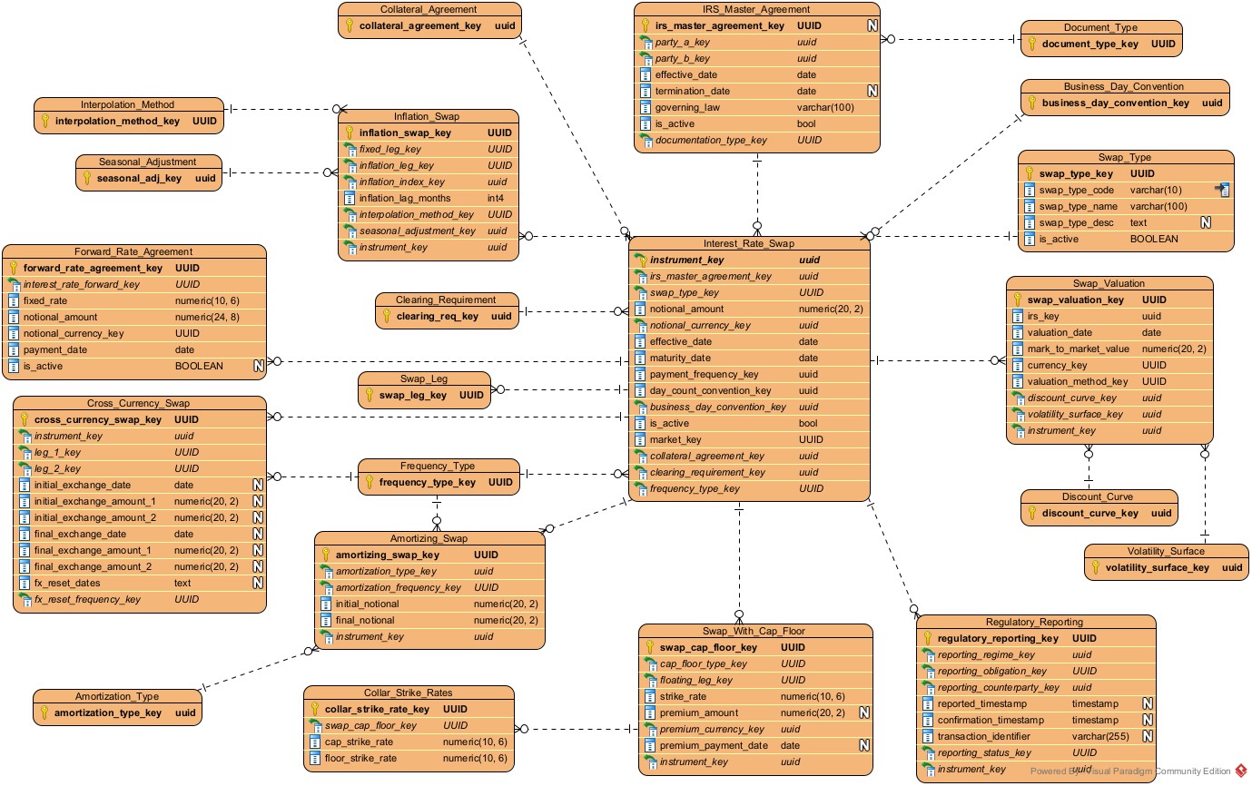Select the Amortization_Type entity header

tap(116, 697)
